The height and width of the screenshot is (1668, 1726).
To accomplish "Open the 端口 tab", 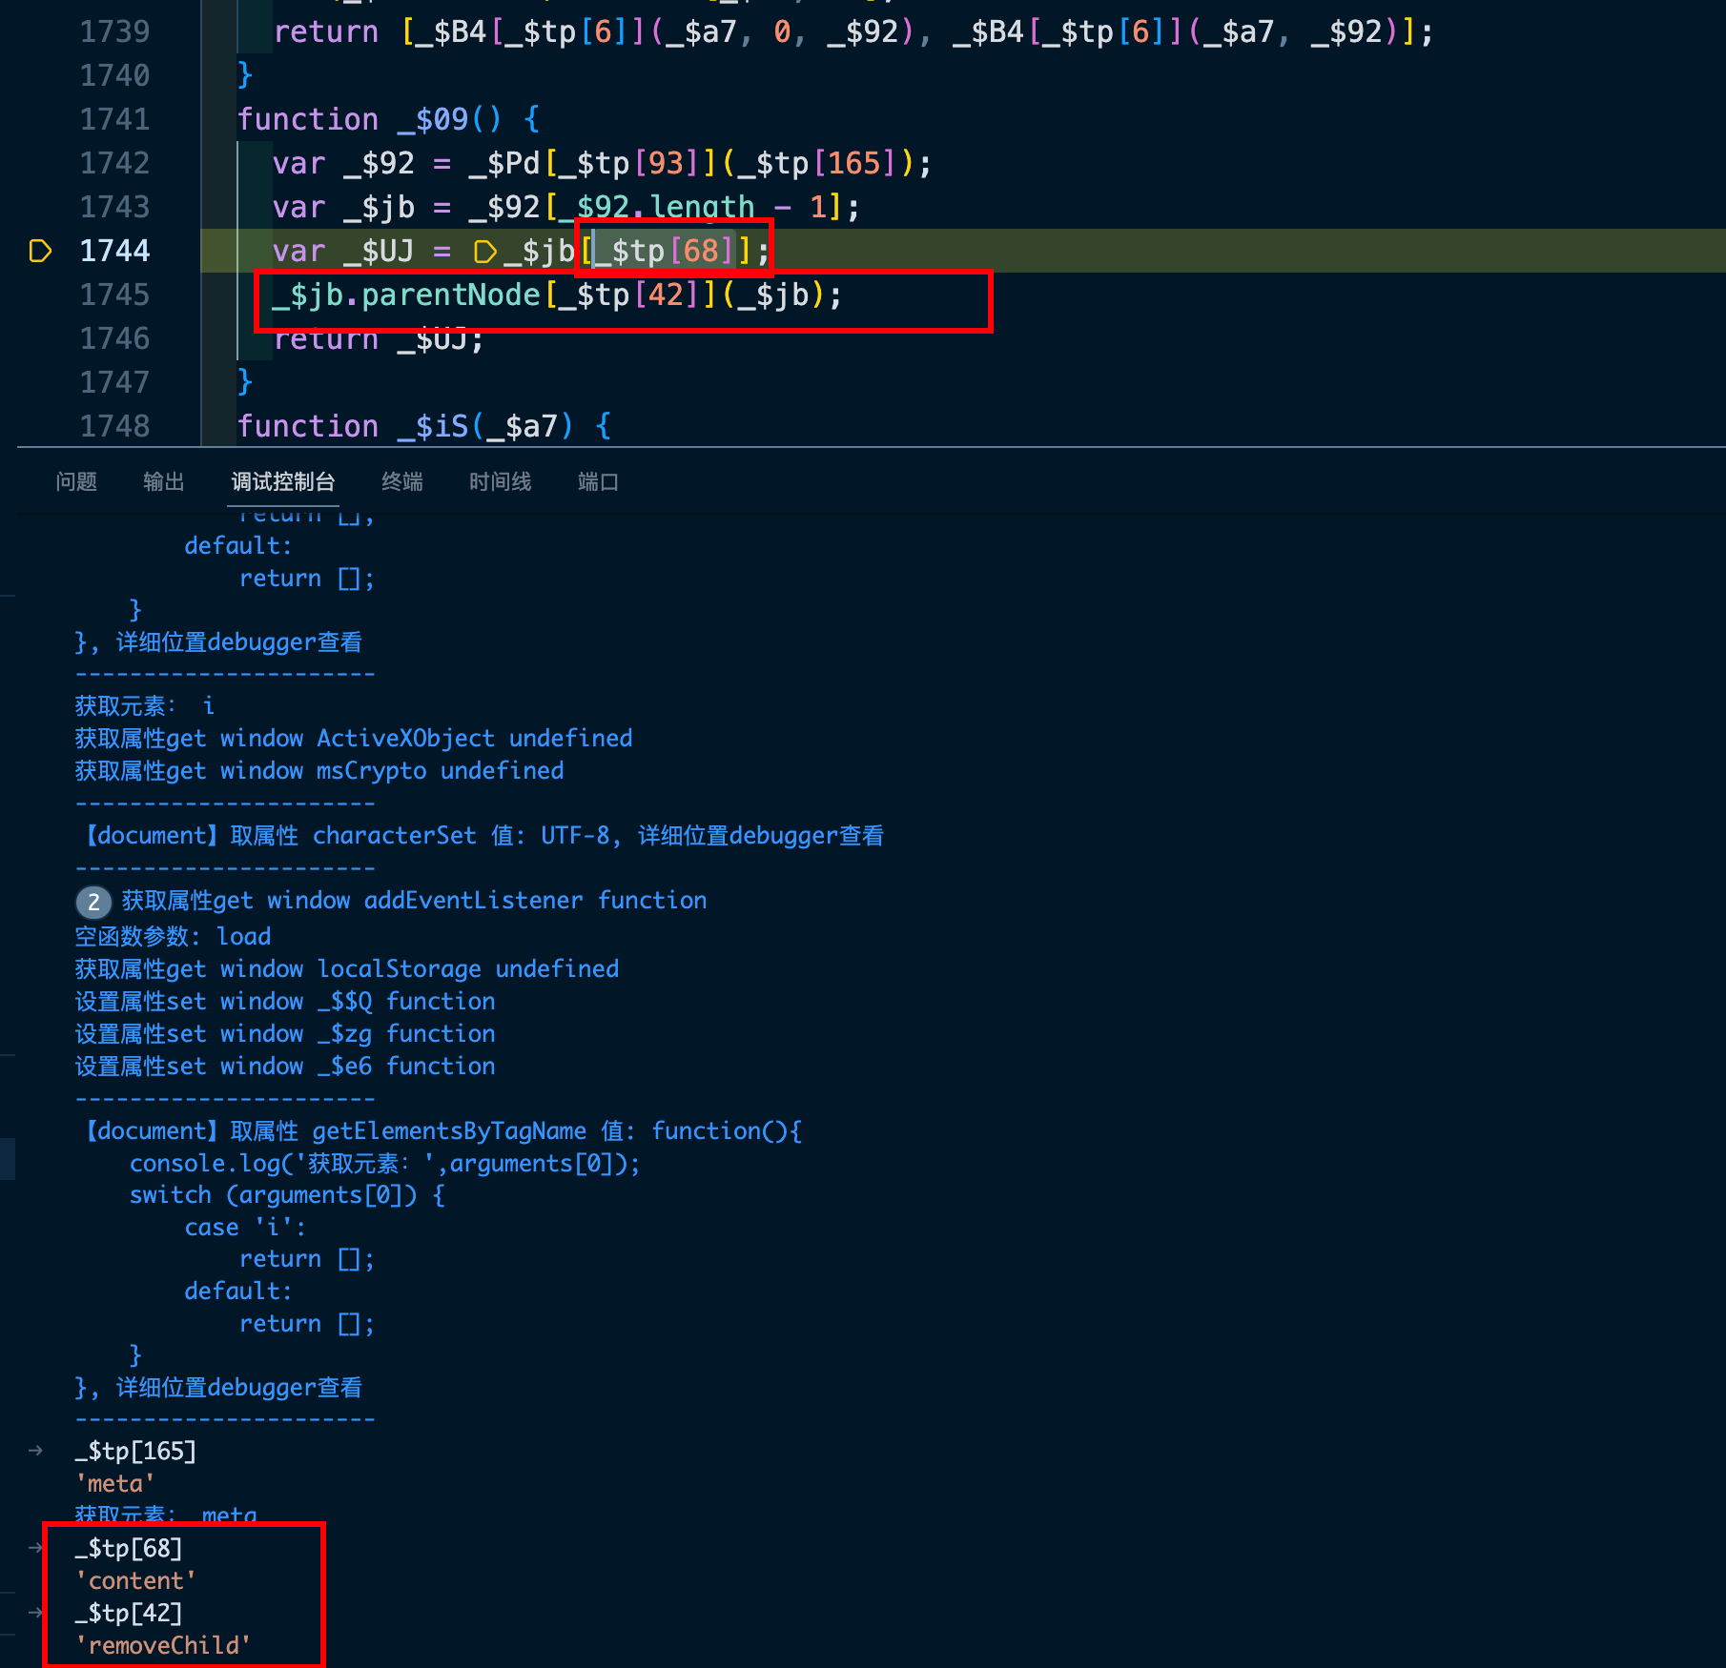I will (598, 481).
